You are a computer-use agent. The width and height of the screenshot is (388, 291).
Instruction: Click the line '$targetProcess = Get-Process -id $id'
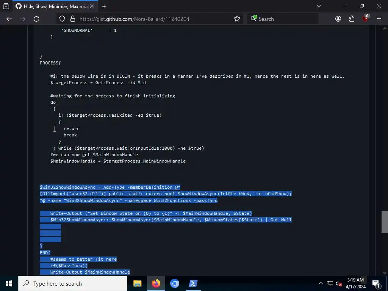pyautogui.click(x=98, y=83)
